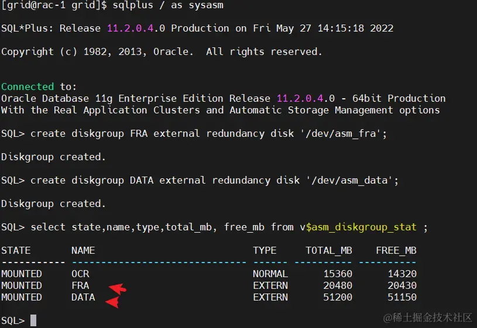Click the STATE column header
The image size is (477, 328).
tap(16, 250)
